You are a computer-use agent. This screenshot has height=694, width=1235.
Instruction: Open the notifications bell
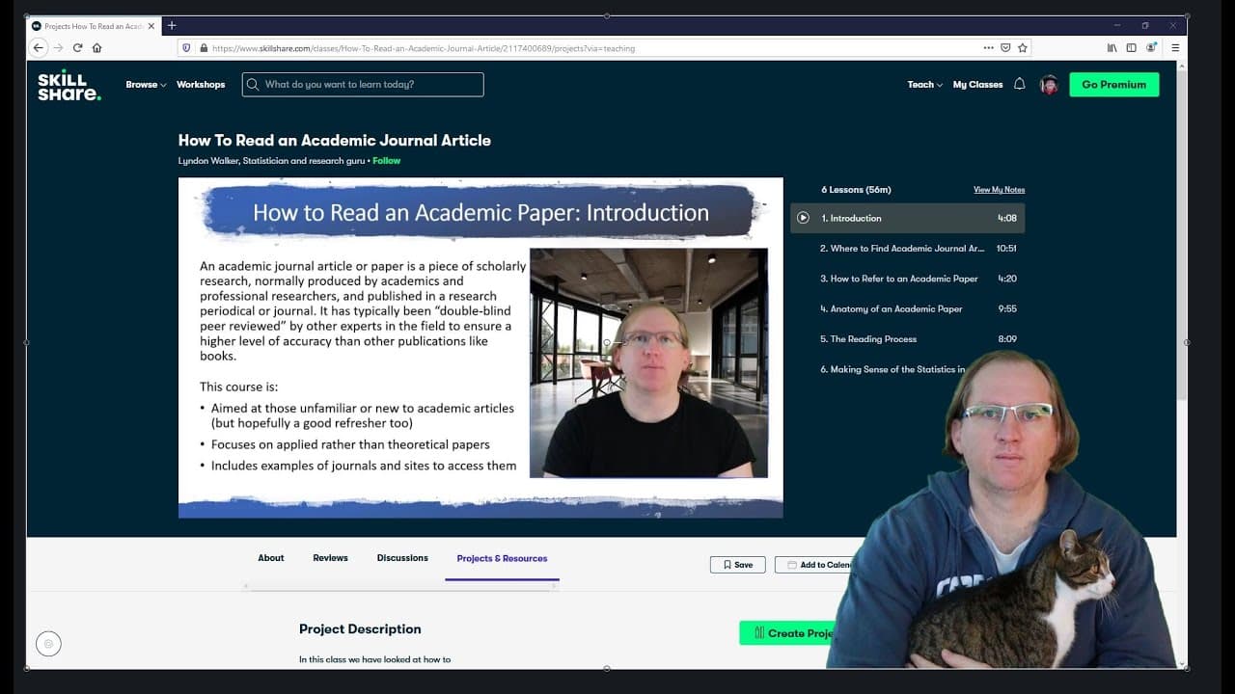tap(1019, 85)
